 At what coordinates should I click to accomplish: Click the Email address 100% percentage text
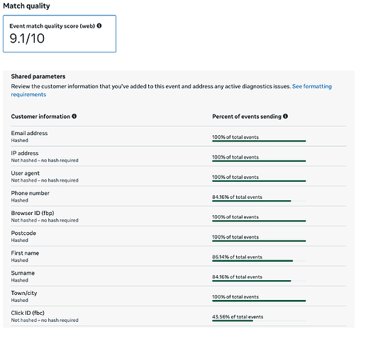click(235, 137)
